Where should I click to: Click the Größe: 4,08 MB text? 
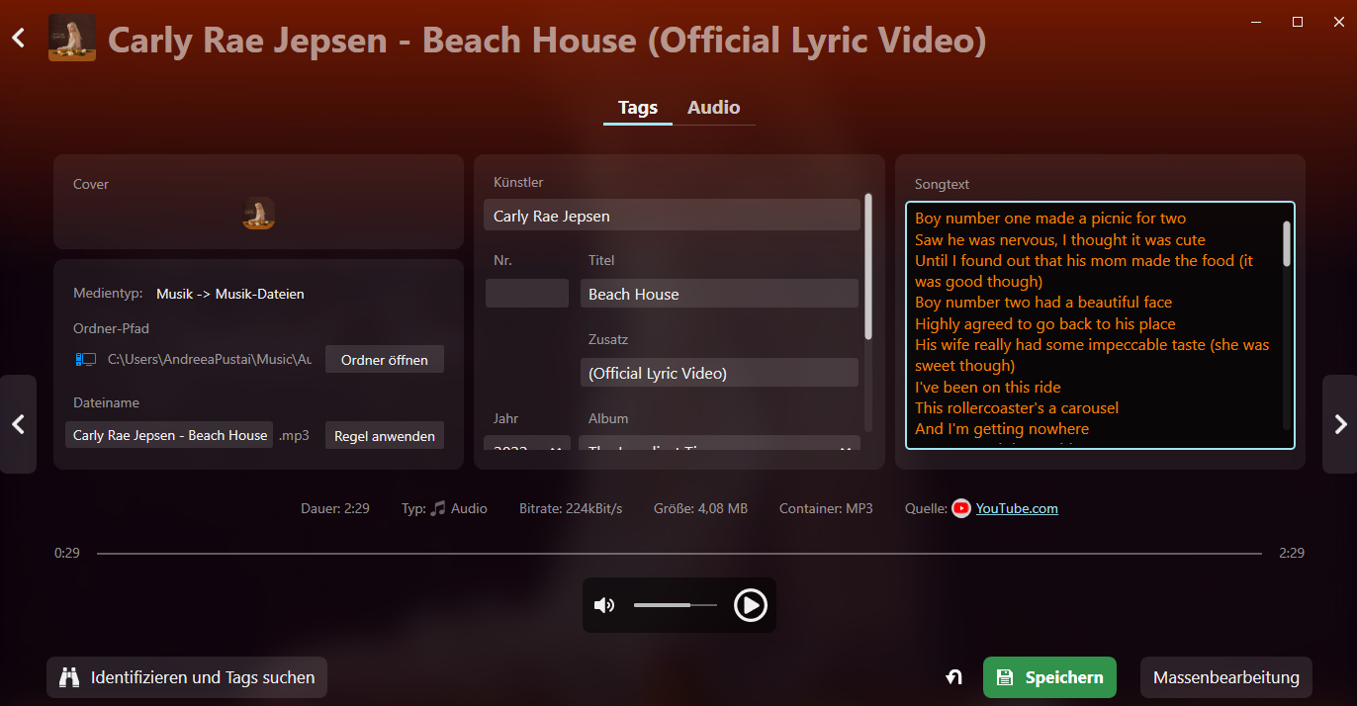tap(700, 508)
